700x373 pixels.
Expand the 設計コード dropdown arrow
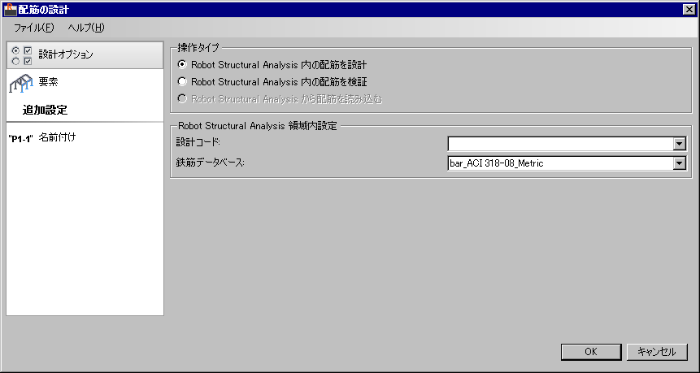pos(680,144)
